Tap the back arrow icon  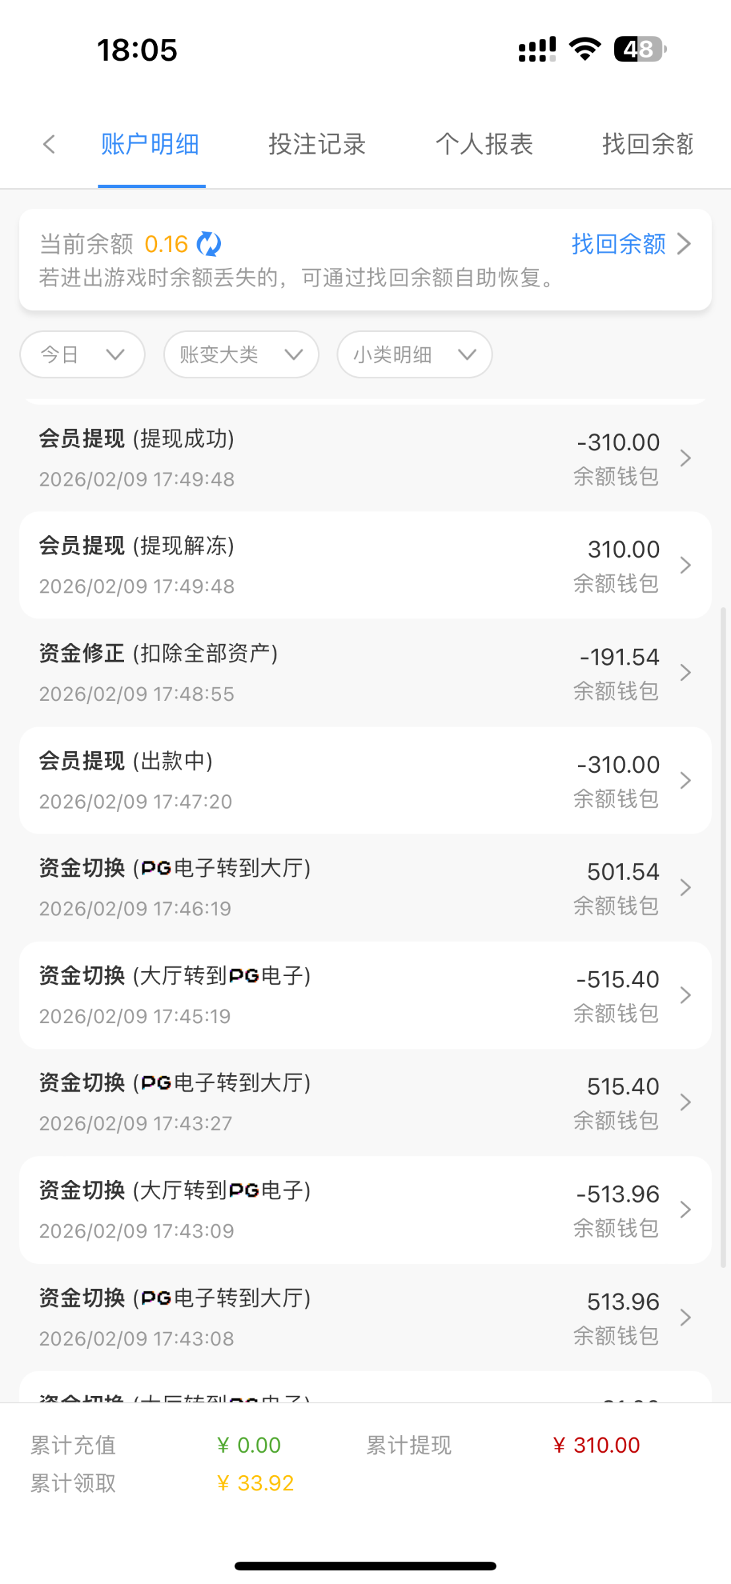[49, 145]
